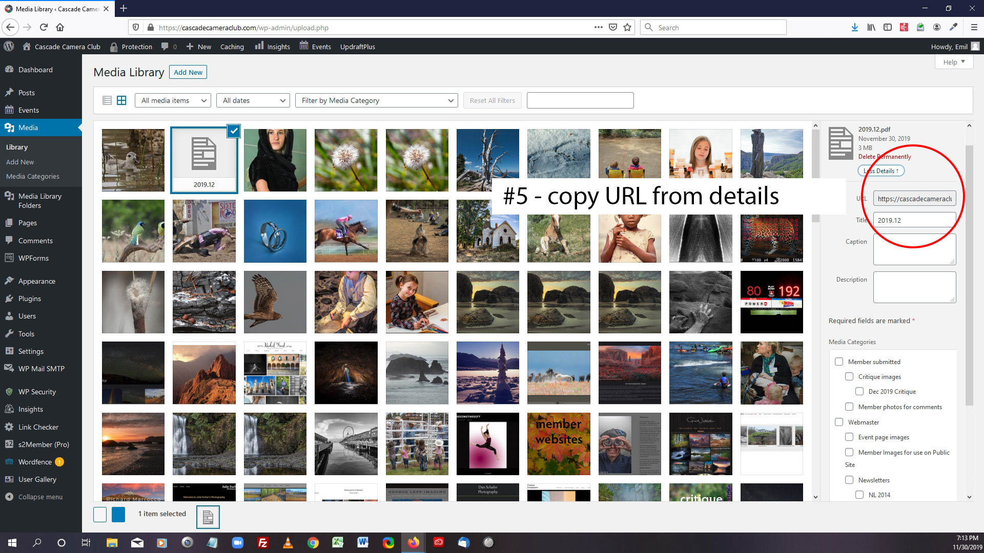Image resolution: width=984 pixels, height=553 pixels.
Task: Click the WordPress logo in admin bar
Action: (9, 47)
